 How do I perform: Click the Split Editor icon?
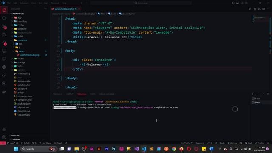[x=263, y=9]
